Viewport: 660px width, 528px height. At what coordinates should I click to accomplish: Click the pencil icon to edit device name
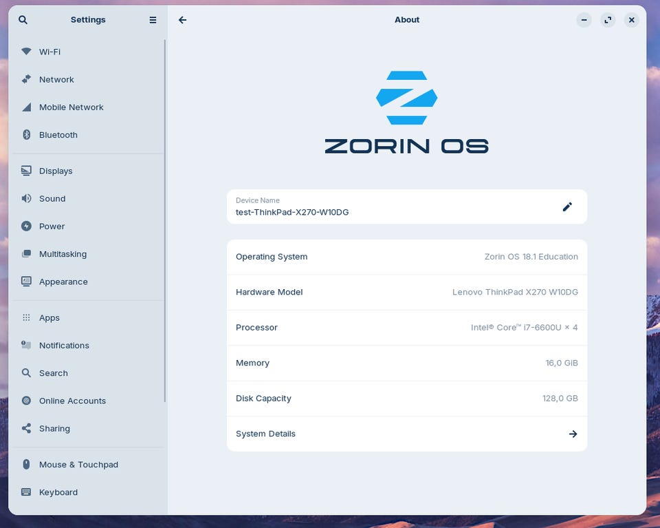pos(567,207)
